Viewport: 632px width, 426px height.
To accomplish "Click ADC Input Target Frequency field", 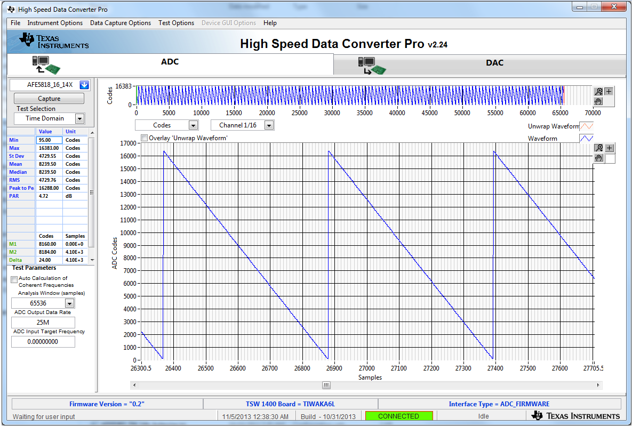I will point(43,342).
